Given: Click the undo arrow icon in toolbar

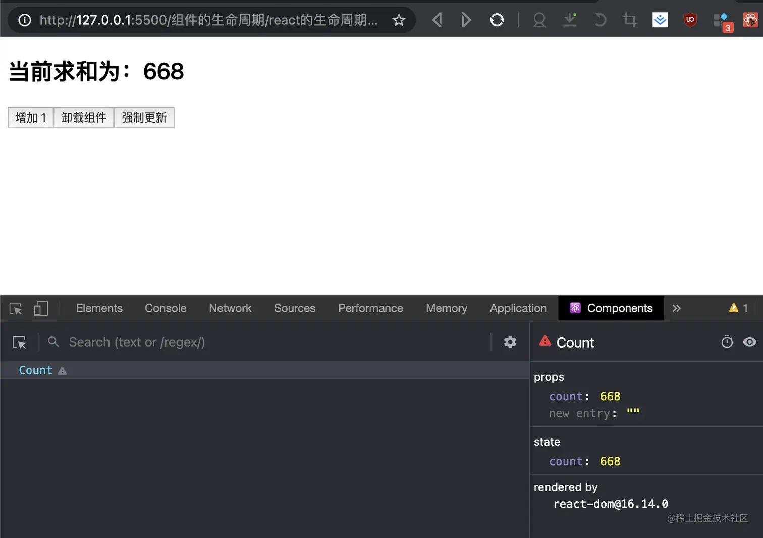Looking at the screenshot, I should [x=600, y=20].
